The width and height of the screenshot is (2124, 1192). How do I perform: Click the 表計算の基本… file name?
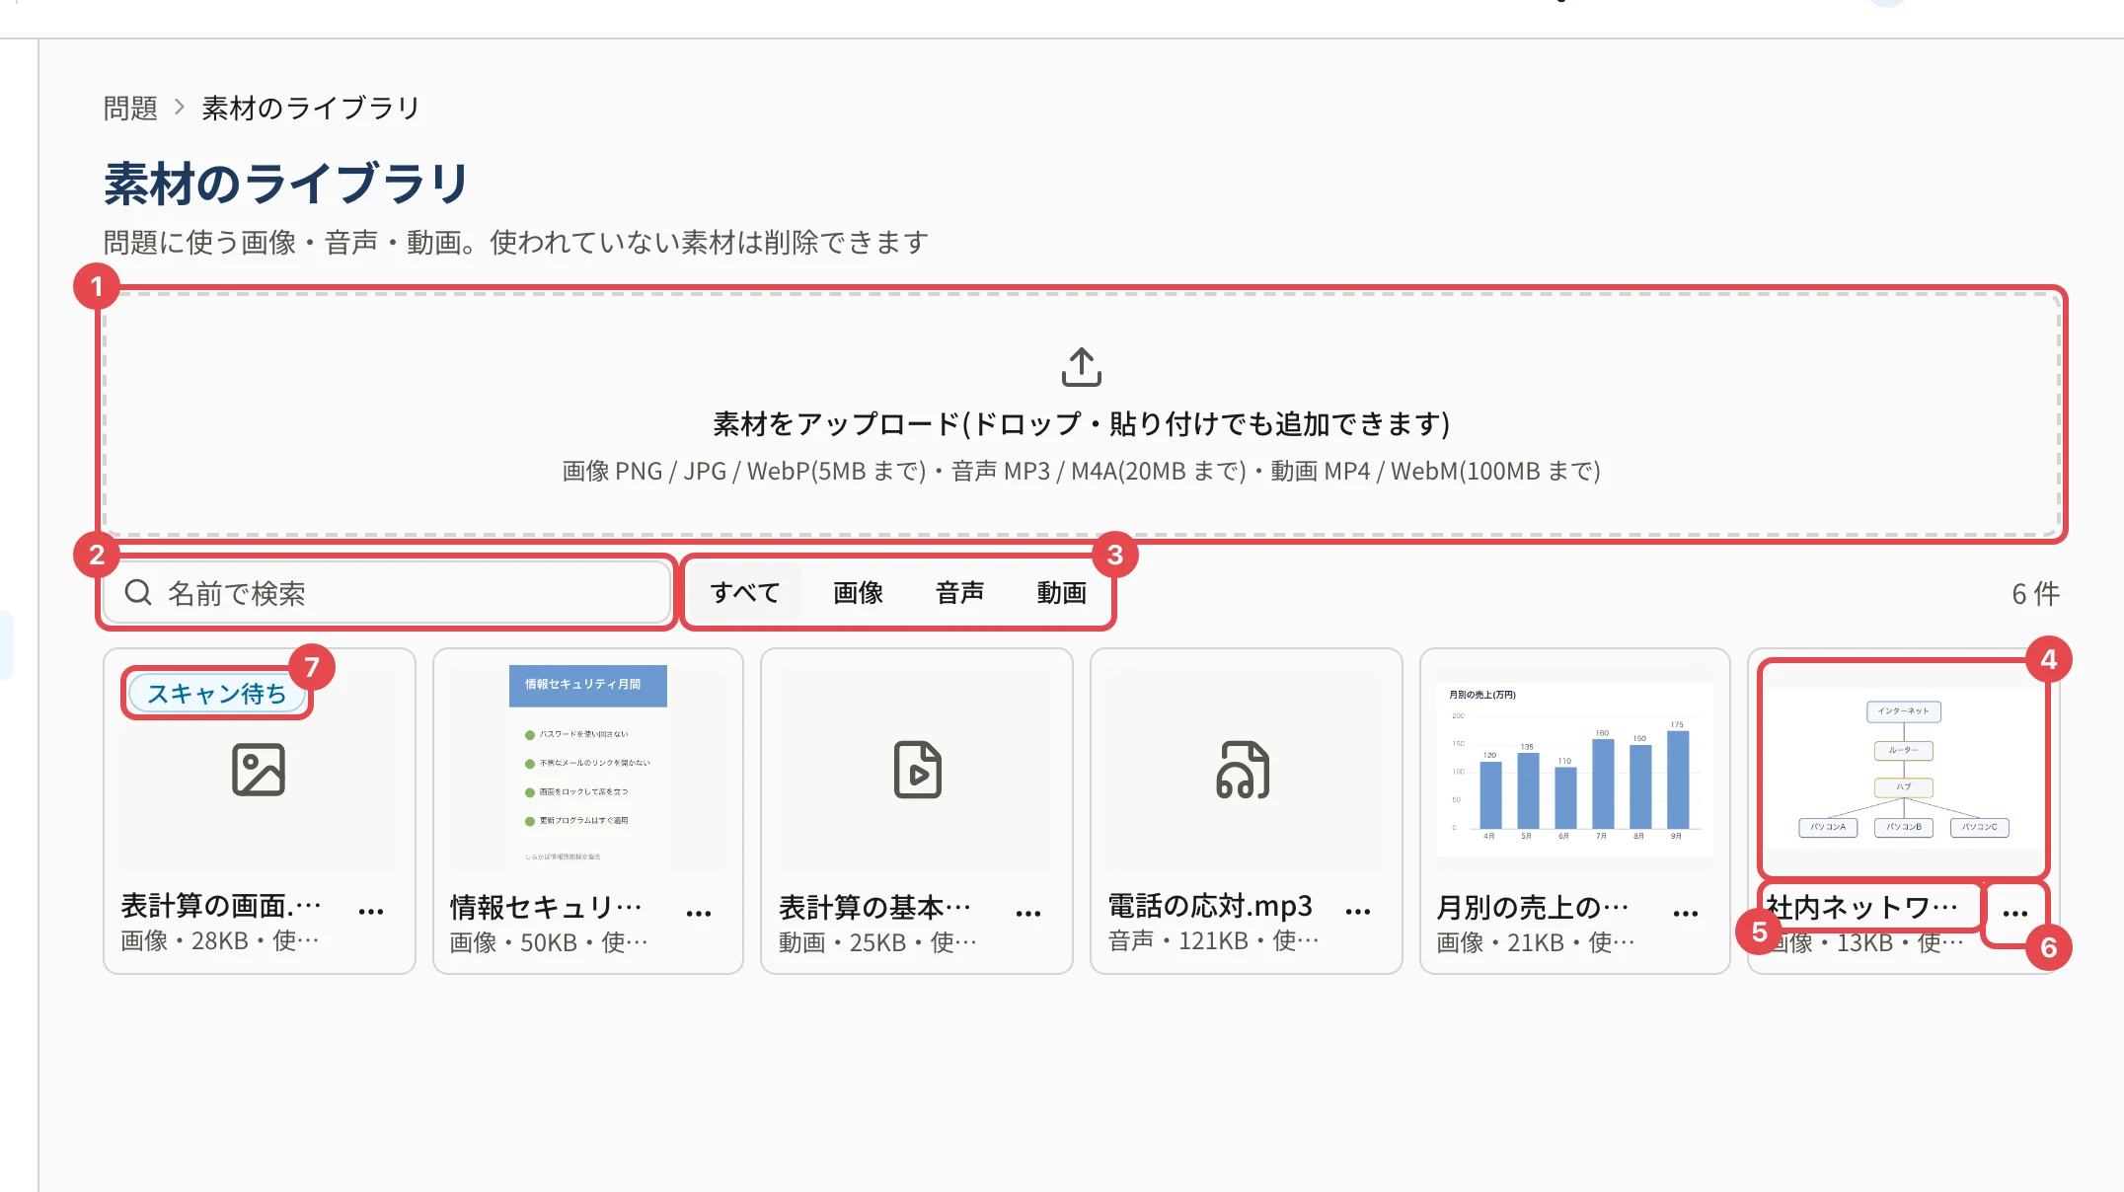pos(875,908)
